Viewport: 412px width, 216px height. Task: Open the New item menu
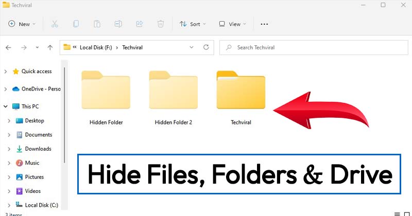tap(22, 24)
